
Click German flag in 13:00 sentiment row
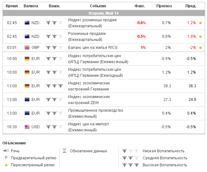click(x=27, y=86)
